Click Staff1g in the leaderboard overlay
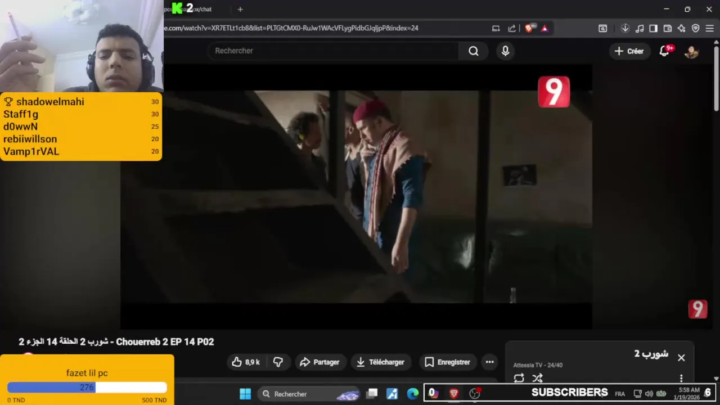Viewport: 720px width, 405px height. tap(21, 114)
